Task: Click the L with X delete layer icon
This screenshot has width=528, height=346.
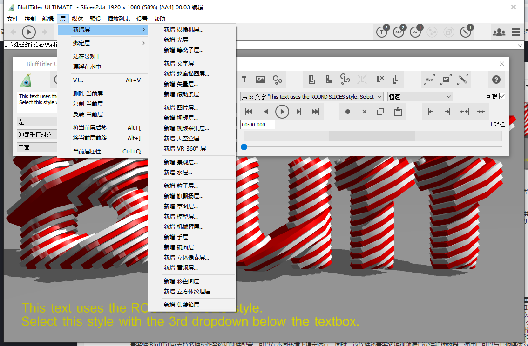Action: (x=380, y=80)
